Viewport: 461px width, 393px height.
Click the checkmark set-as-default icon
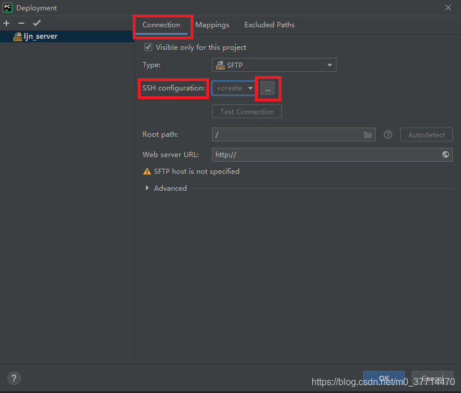[x=36, y=23]
